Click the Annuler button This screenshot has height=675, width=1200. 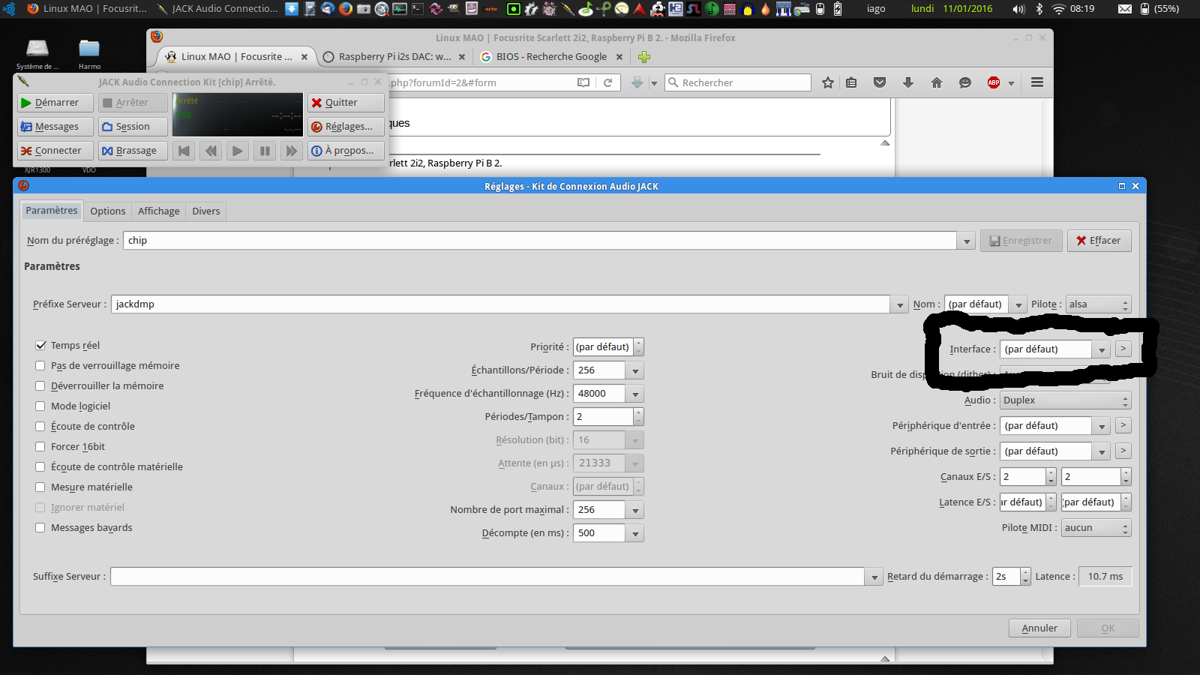point(1039,628)
